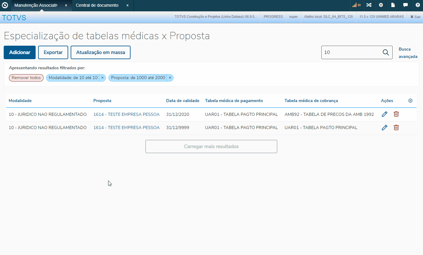Click the Data de validade column header
Viewport: 423px width, 255px height.
coord(183,101)
